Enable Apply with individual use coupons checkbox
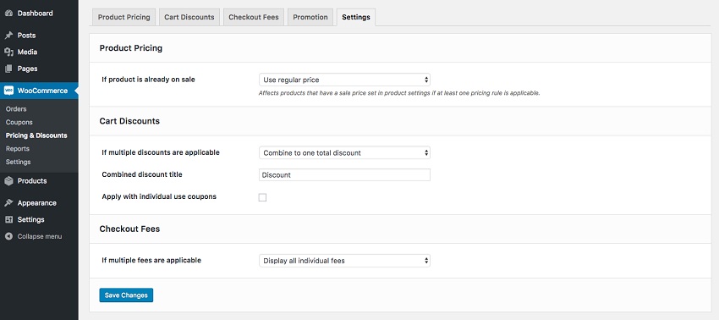719x320 pixels. pyautogui.click(x=262, y=197)
